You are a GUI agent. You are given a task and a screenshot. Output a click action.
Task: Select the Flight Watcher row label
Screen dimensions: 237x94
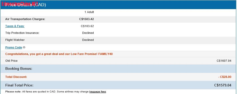tap(15, 40)
